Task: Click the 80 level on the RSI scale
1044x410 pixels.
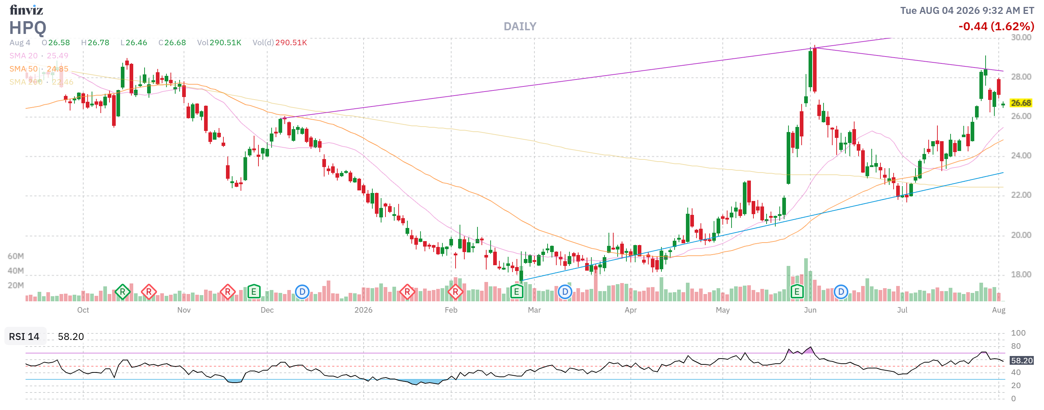Action: point(1016,346)
